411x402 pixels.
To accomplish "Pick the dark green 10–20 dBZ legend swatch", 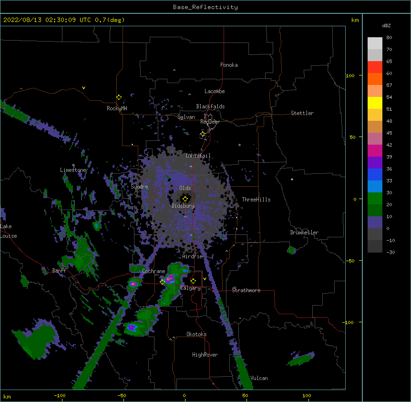I will [375, 210].
